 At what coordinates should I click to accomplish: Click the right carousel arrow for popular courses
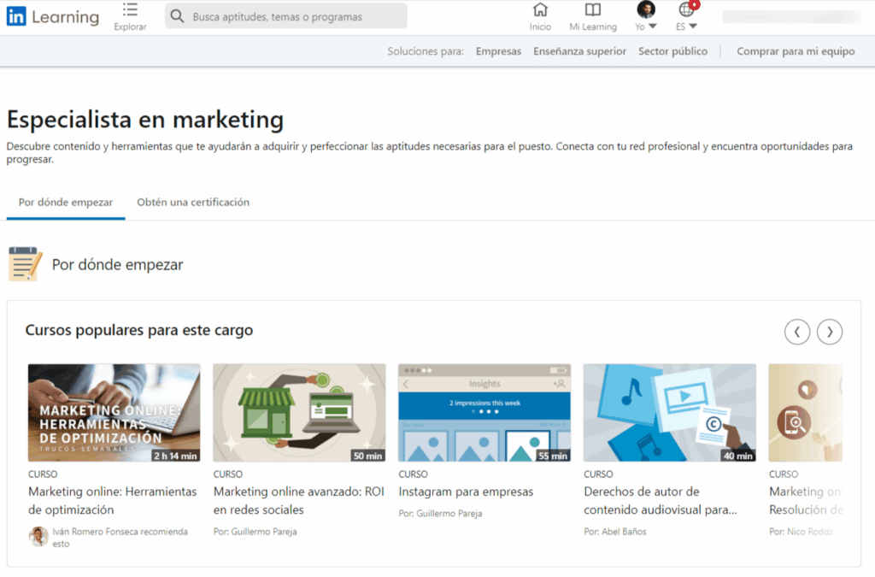[x=829, y=332]
